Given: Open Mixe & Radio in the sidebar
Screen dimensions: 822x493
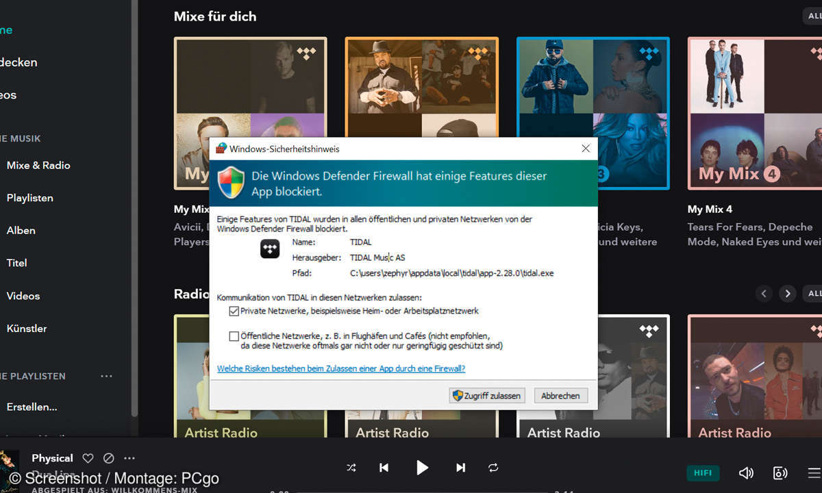Looking at the screenshot, I should tap(38, 165).
